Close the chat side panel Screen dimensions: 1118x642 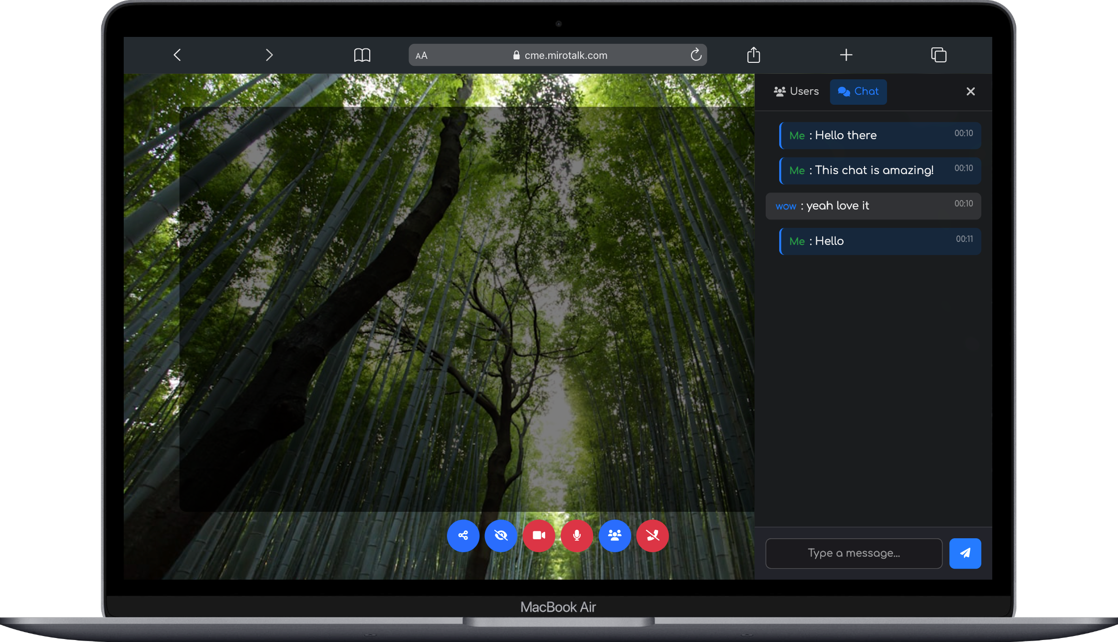pyautogui.click(x=970, y=91)
